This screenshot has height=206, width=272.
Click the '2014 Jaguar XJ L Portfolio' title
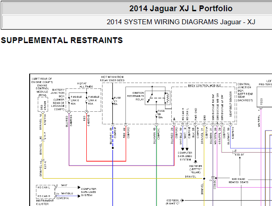(x=181, y=9)
